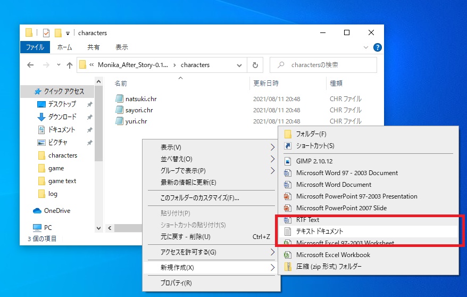467x297 pixels.
Task: Open Help with the blue question icon
Action: [377, 47]
